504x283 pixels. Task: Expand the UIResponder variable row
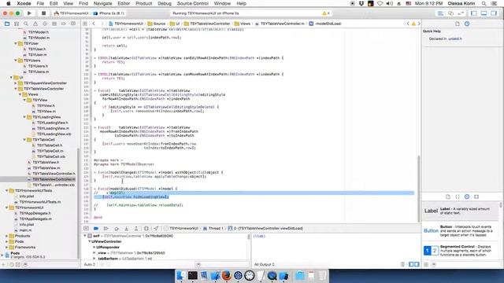94,247
